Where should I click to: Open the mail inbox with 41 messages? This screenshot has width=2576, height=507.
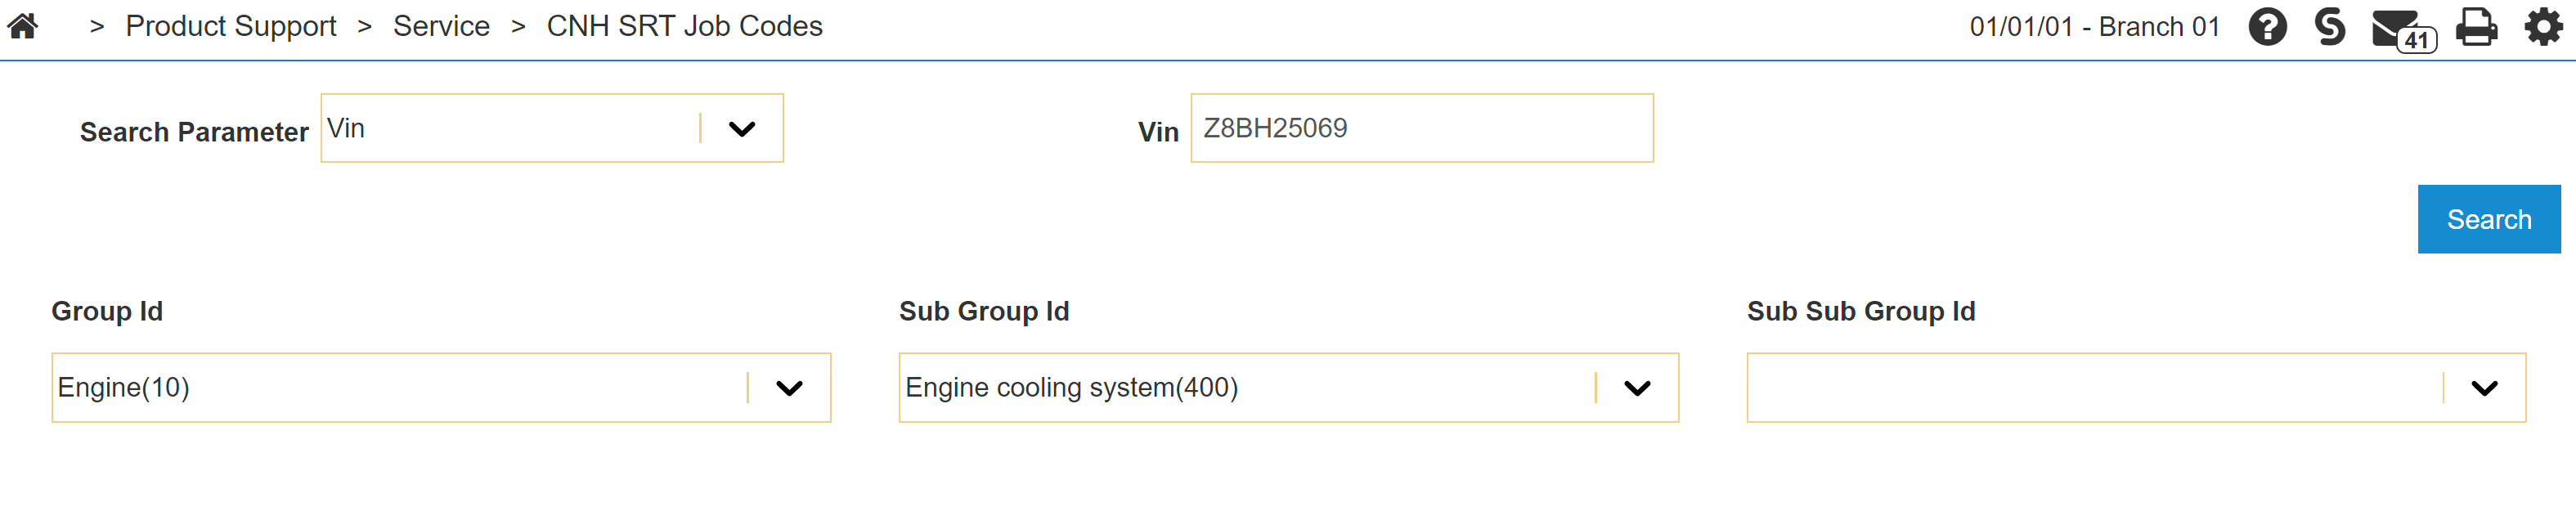click(x=2399, y=29)
